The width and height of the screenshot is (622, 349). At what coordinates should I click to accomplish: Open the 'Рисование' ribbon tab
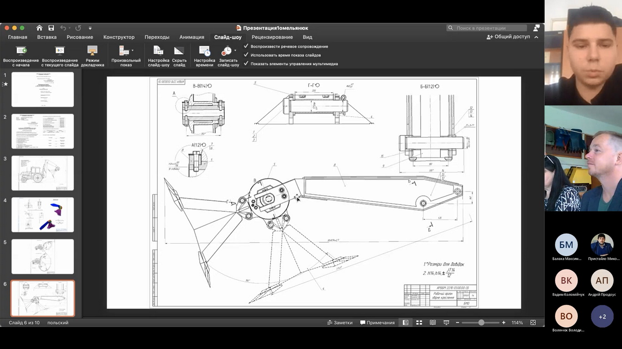click(x=80, y=37)
